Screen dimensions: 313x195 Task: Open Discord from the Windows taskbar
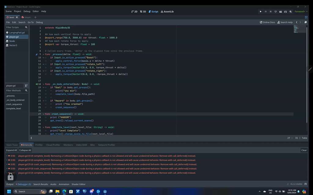pyautogui.click(x=92, y=191)
